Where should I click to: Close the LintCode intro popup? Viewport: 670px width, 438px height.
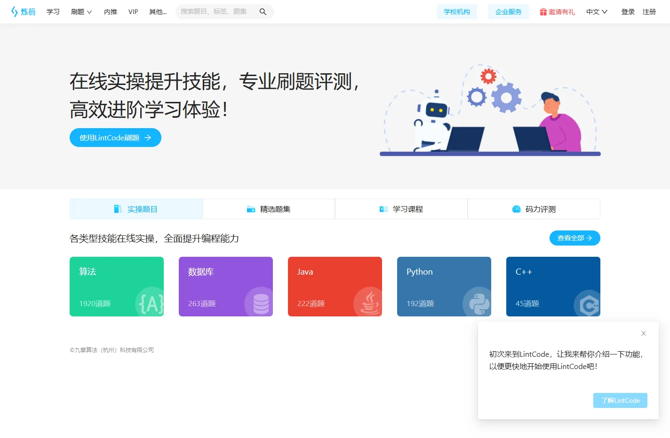(x=644, y=333)
